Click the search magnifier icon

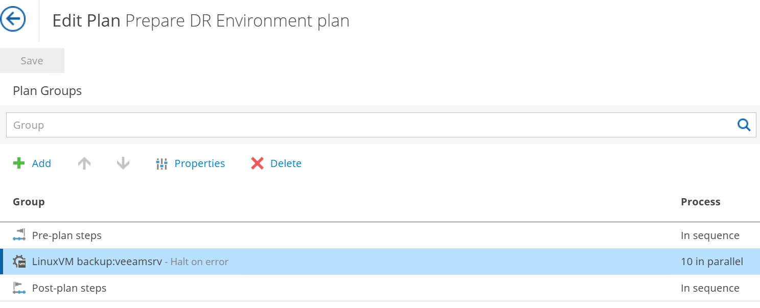click(x=744, y=124)
